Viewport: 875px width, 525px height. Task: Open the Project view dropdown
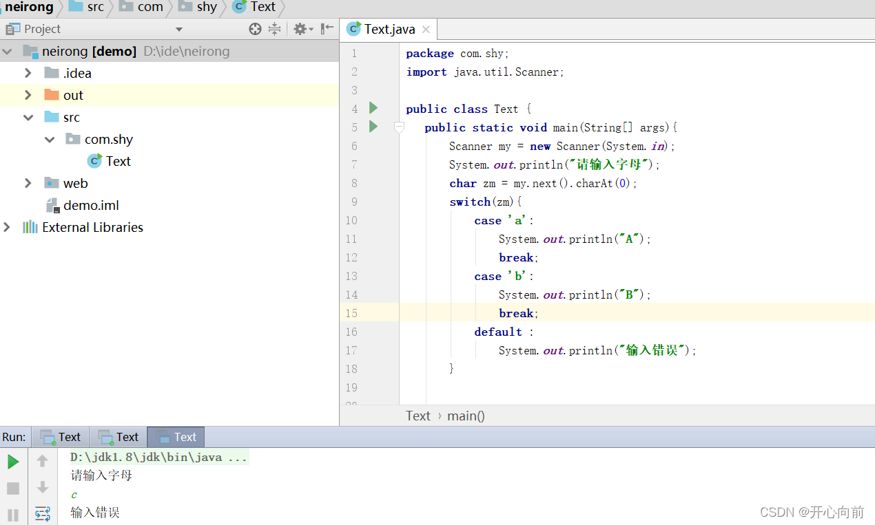179,30
